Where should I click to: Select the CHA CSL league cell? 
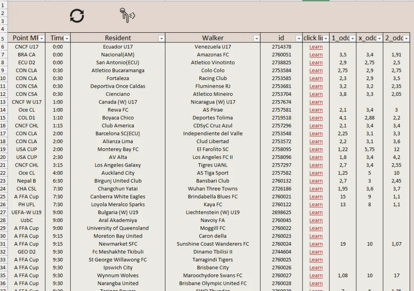point(26,189)
